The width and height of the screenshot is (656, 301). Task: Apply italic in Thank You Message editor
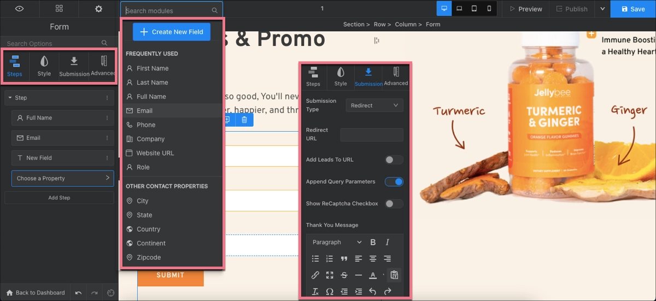click(x=387, y=242)
